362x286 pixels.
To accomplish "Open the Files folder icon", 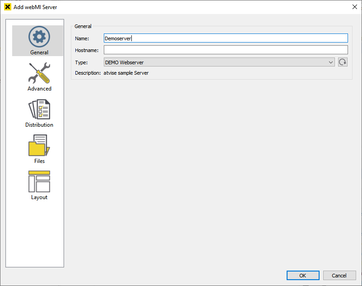I will click(x=39, y=146).
